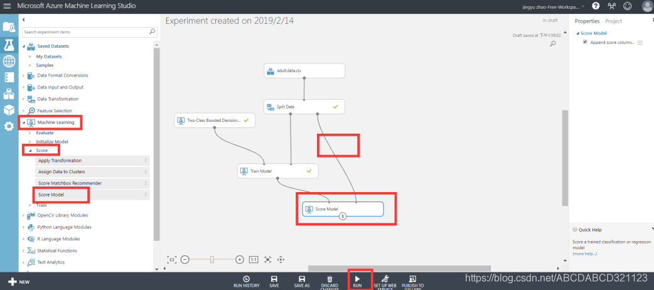The height and width of the screenshot is (290, 654).
Task: Collapse the Saved Datasets tree node
Action: [24, 46]
